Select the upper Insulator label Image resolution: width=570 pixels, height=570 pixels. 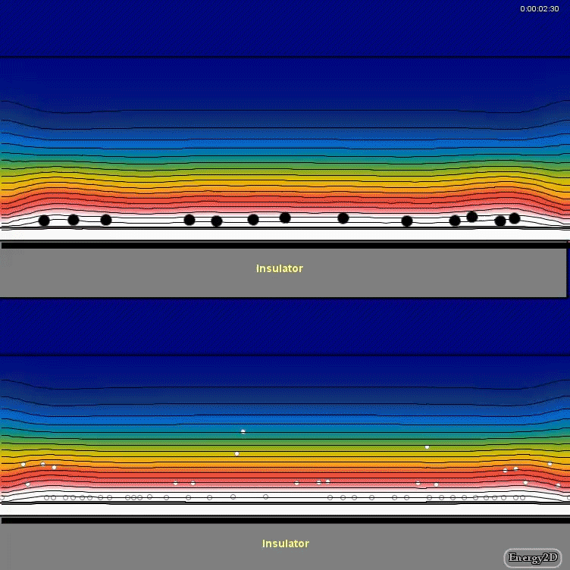[x=279, y=268]
